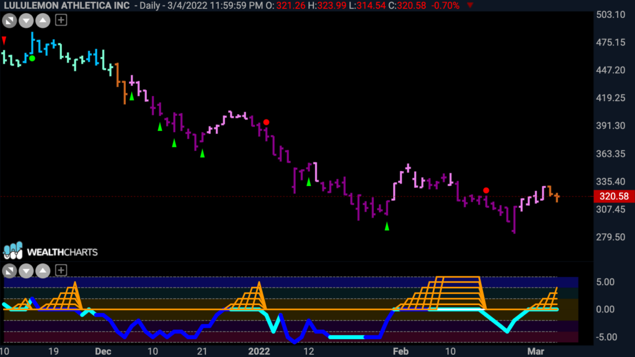Click the open value O:321.26 in header
Screen dimensions: 635x357
284,6
